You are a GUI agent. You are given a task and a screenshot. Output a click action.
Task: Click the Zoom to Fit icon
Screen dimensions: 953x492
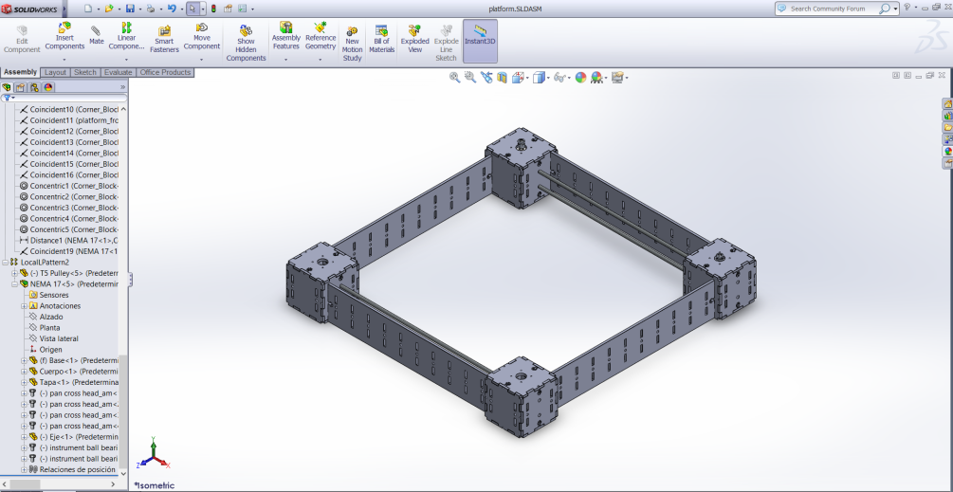(454, 77)
